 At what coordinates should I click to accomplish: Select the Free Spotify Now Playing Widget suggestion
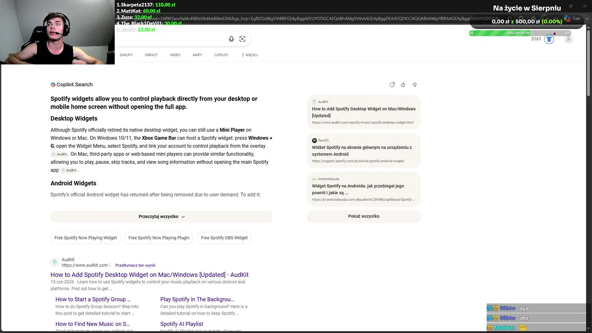click(86, 238)
